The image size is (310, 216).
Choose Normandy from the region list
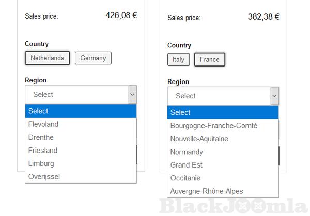pos(187,152)
